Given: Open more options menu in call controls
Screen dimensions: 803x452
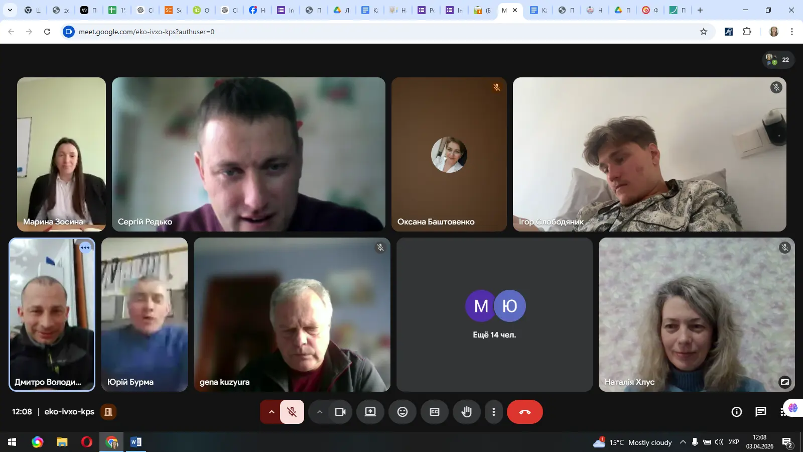Looking at the screenshot, I should pyautogui.click(x=494, y=412).
